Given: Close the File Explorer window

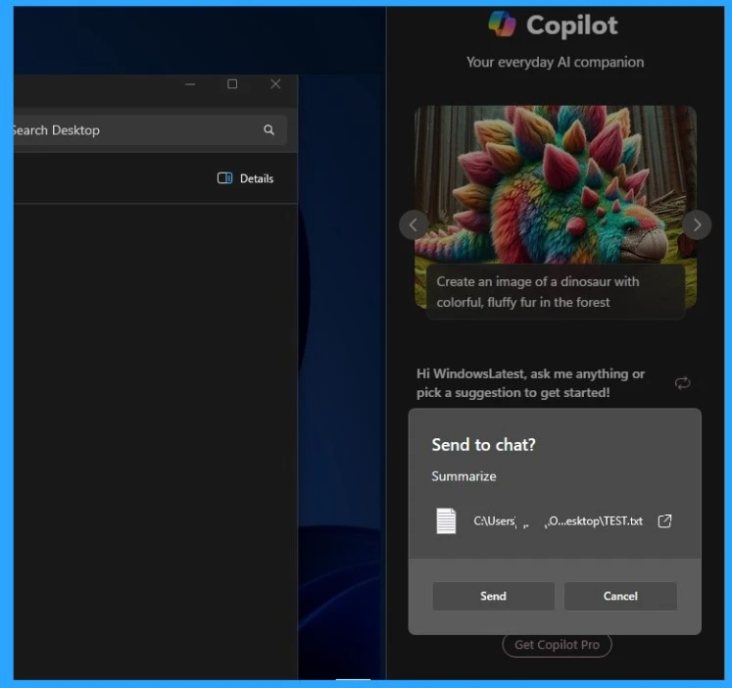Looking at the screenshot, I should tap(275, 84).
